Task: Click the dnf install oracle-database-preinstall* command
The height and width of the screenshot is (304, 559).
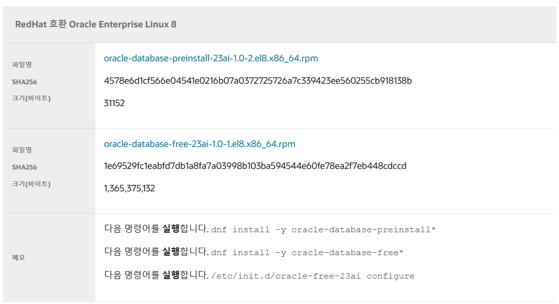Action: pyautogui.click(x=323, y=230)
